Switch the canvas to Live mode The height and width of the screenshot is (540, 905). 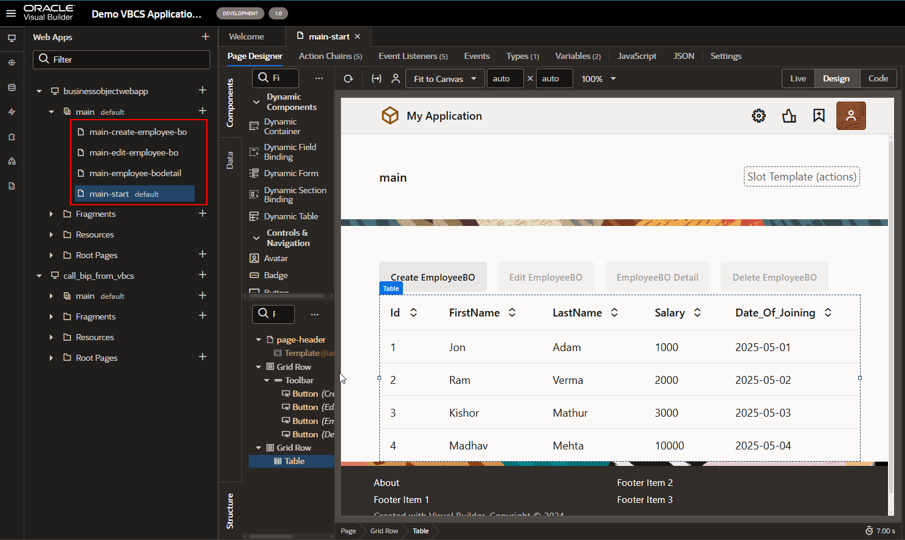[797, 78]
